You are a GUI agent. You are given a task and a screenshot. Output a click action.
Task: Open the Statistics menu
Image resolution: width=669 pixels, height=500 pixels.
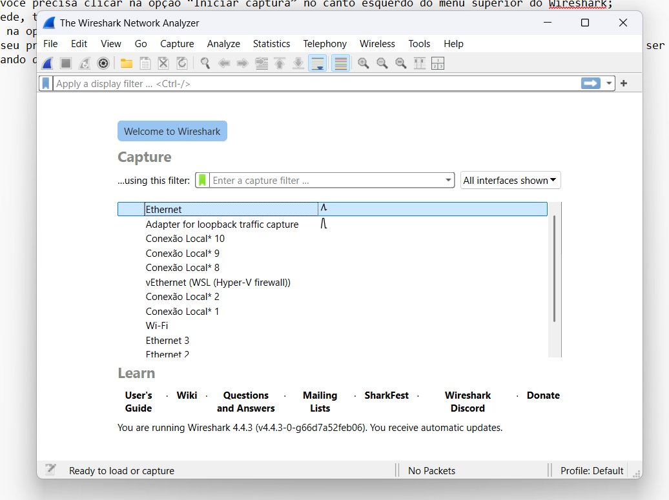coord(271,44)
